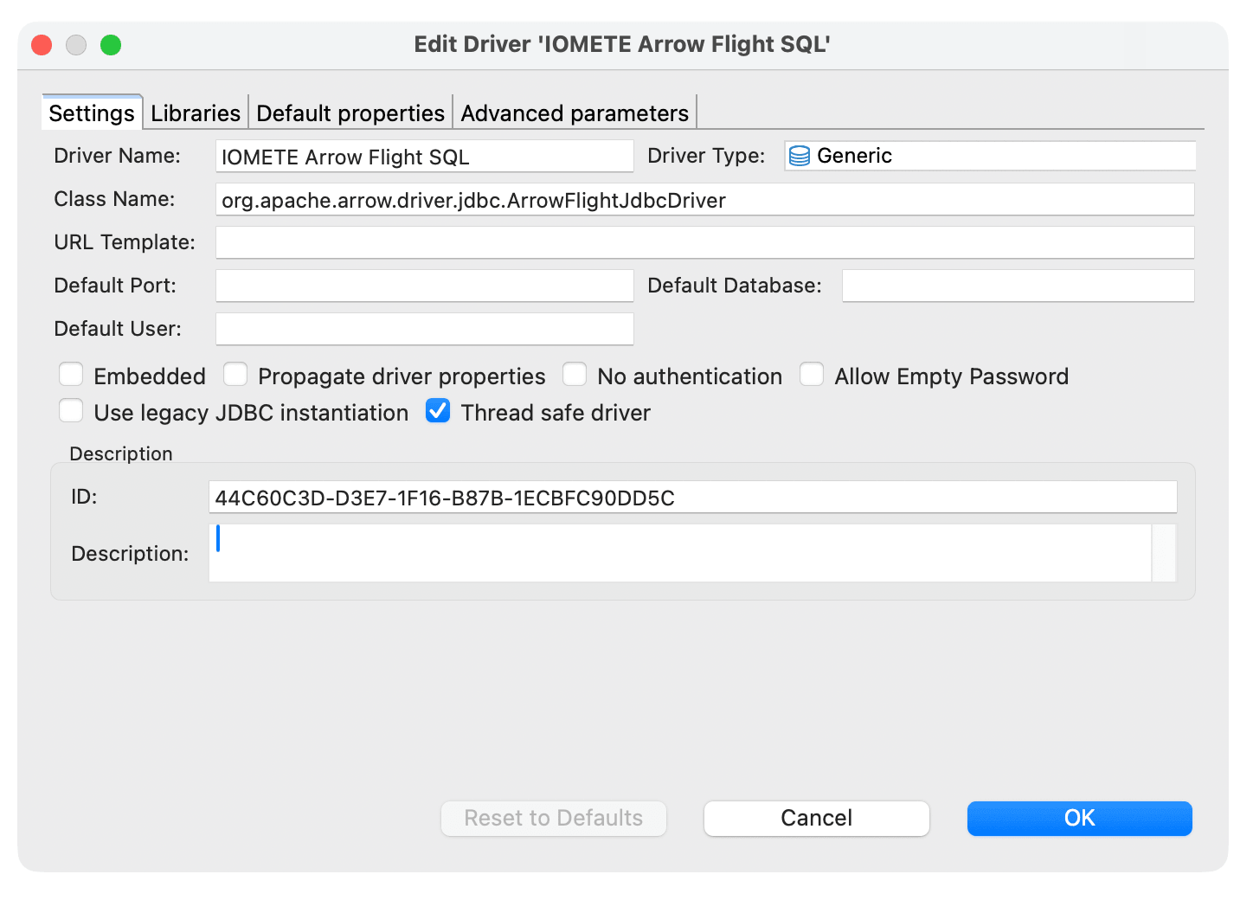Check the No authentication option
The height and width of the screenshot is (900, 1253).
click(575, 375)
